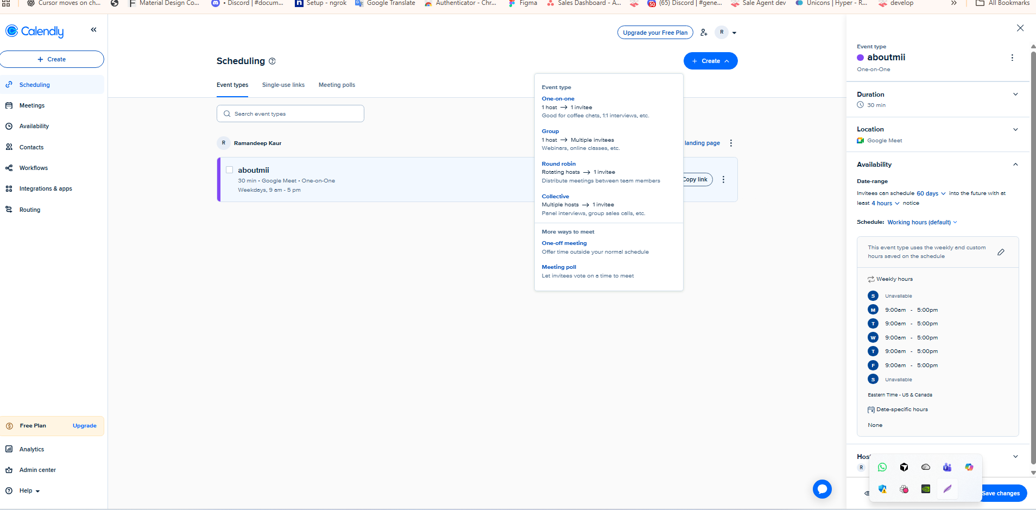Viewport: 1036px width, 510px height.
Task: Switch to the Meeting polls tab
Action: (337, 85)
